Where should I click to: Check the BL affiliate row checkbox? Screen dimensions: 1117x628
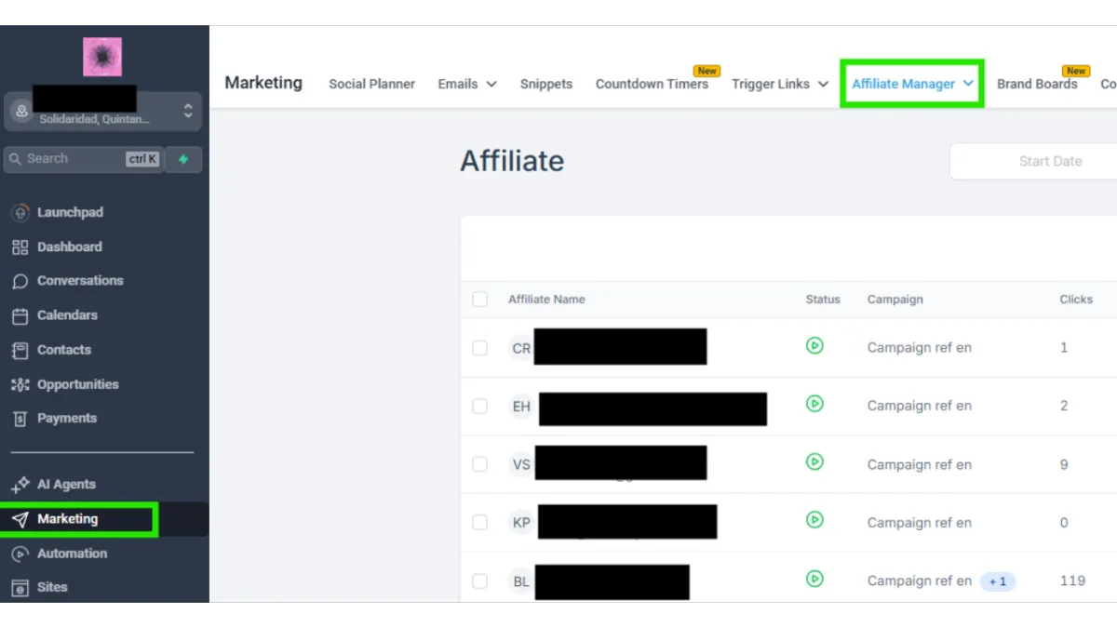point(479,581)
